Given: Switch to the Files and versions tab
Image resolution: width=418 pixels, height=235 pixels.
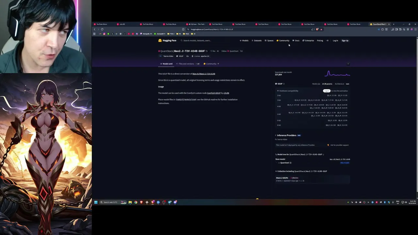Looking at the screenshot, I should 188,64.
